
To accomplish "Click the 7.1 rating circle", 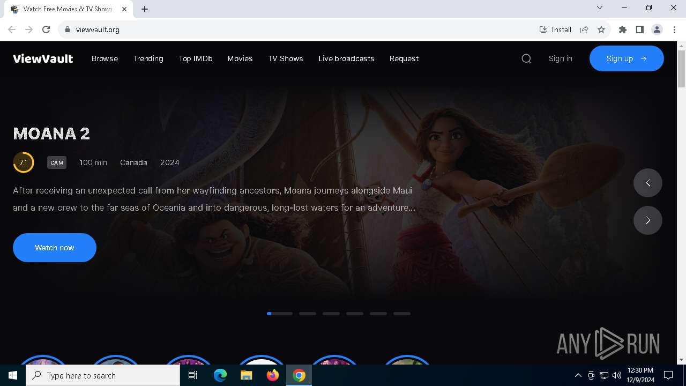I will click(x=24, y=162).
